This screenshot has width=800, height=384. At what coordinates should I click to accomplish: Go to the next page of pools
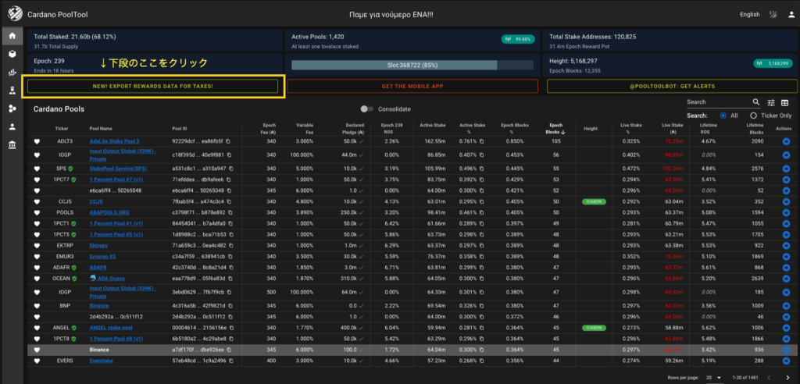[x=787, y=377]
